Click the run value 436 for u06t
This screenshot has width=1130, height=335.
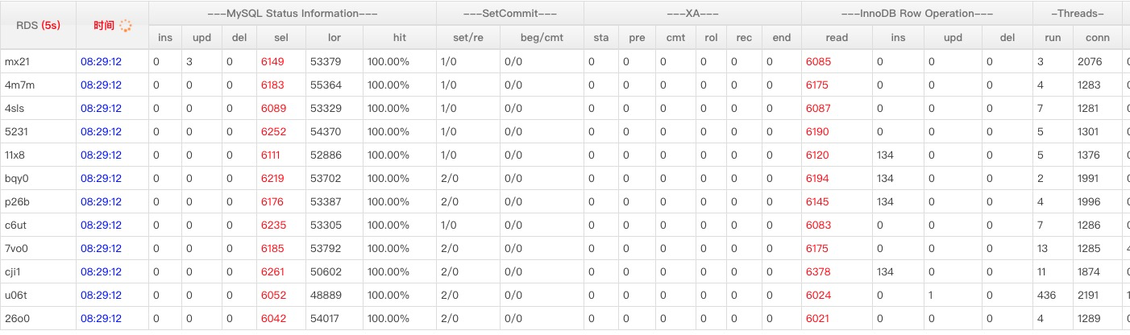pos(1045,295)
